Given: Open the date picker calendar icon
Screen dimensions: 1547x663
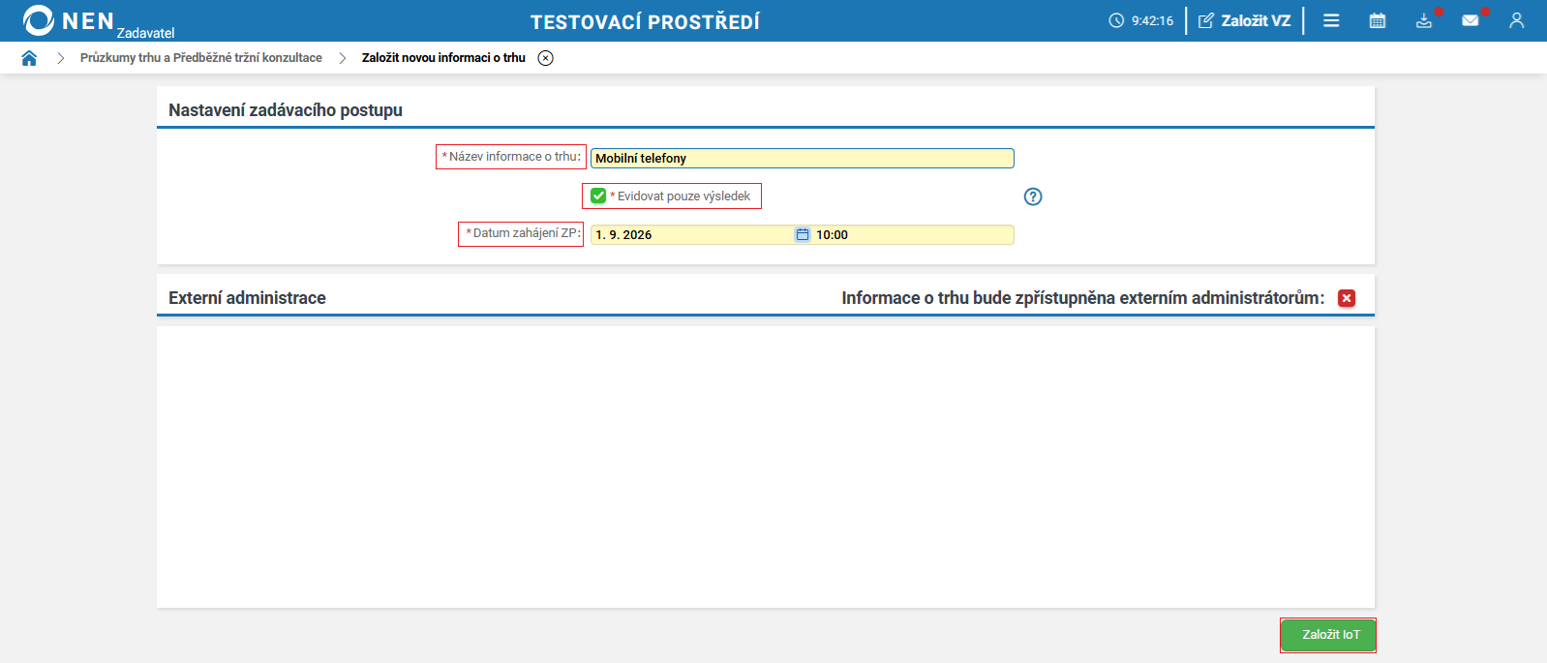Looking at the screenshot, I should coord(803,234).
